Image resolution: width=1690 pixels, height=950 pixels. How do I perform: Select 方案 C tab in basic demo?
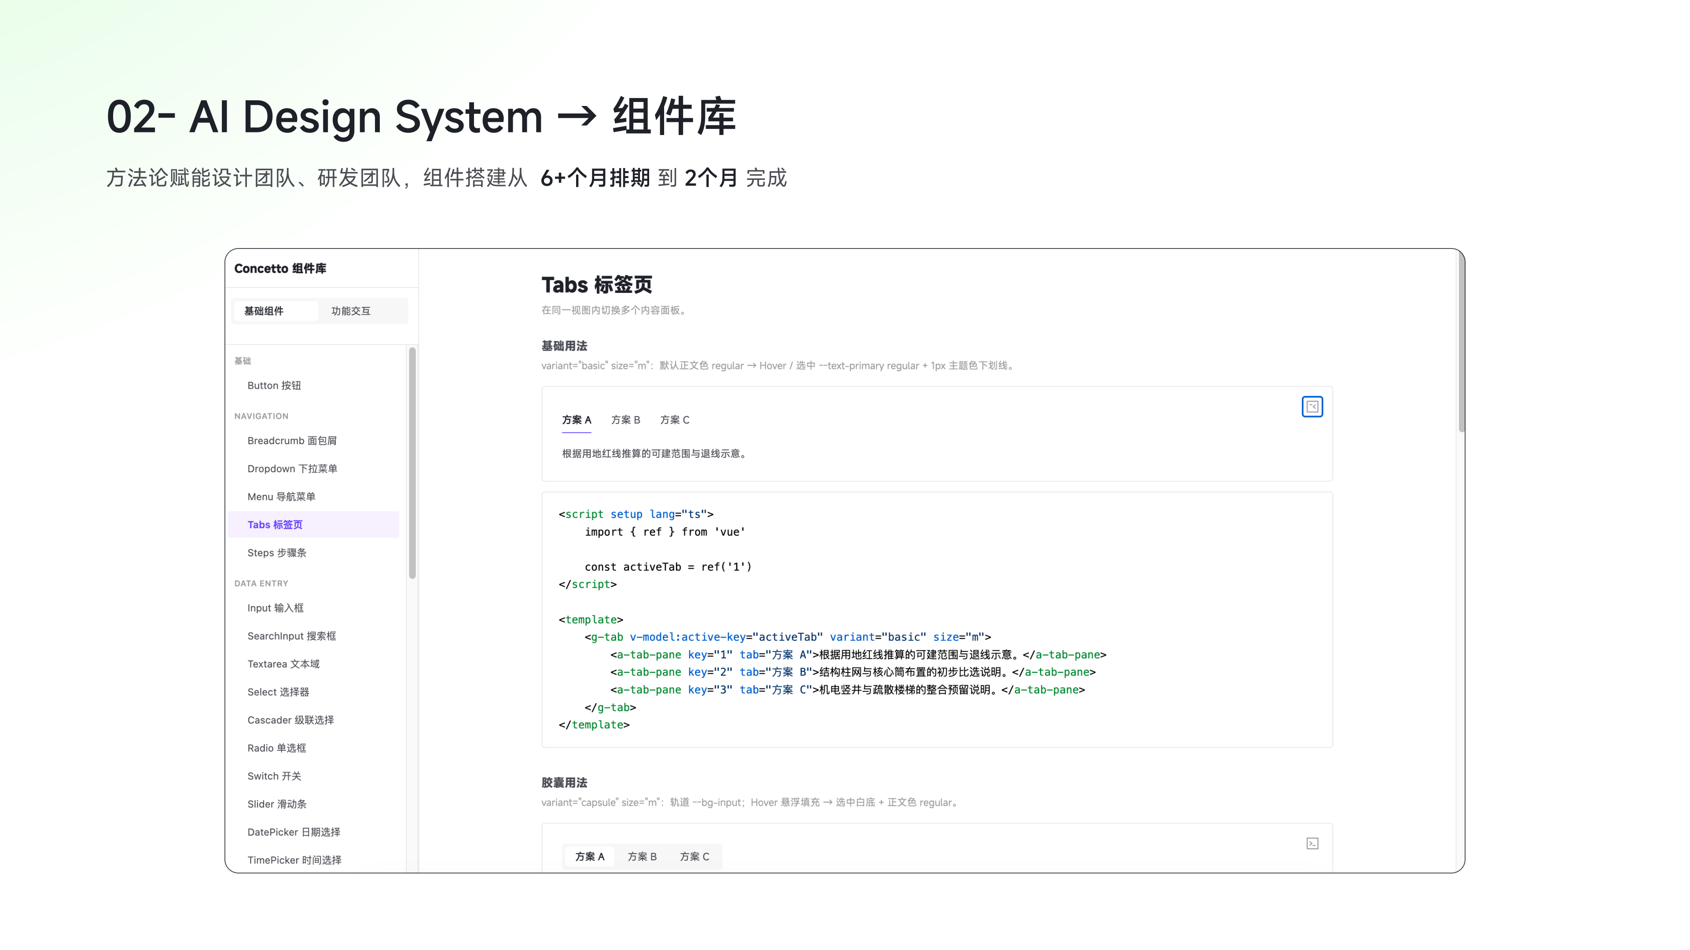[674, 420]
